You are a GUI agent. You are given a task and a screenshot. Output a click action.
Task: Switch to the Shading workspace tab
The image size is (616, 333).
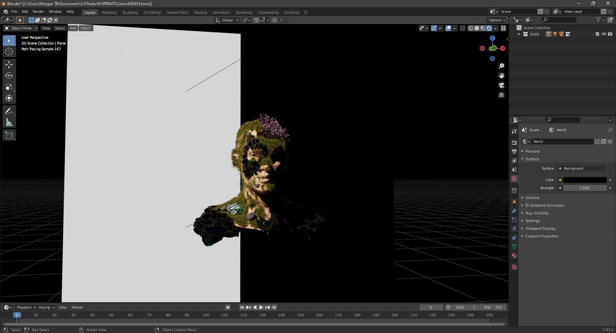[x=200, y=12]
